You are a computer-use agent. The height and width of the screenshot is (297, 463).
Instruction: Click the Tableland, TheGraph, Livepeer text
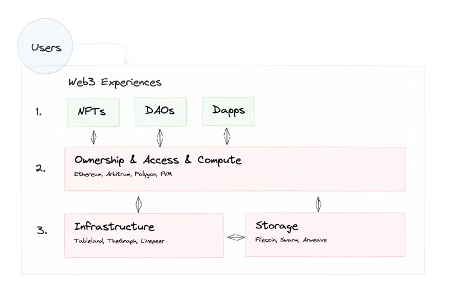[119, 241]
